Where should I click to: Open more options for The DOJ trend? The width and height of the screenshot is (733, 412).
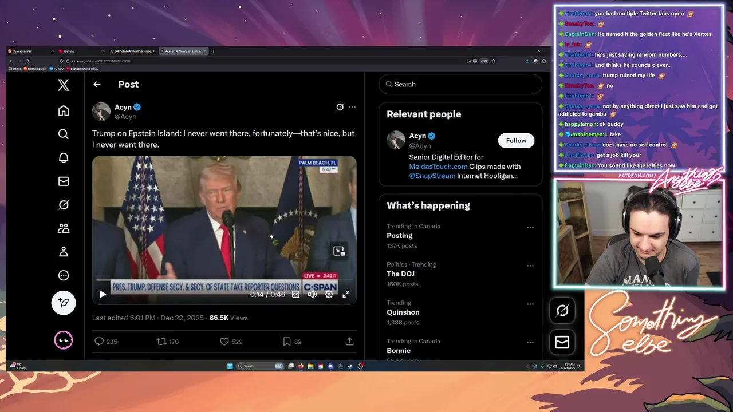[530, 266]
